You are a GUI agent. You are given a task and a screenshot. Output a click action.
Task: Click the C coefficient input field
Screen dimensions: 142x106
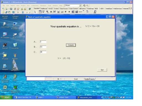click(x=43, y=52)
